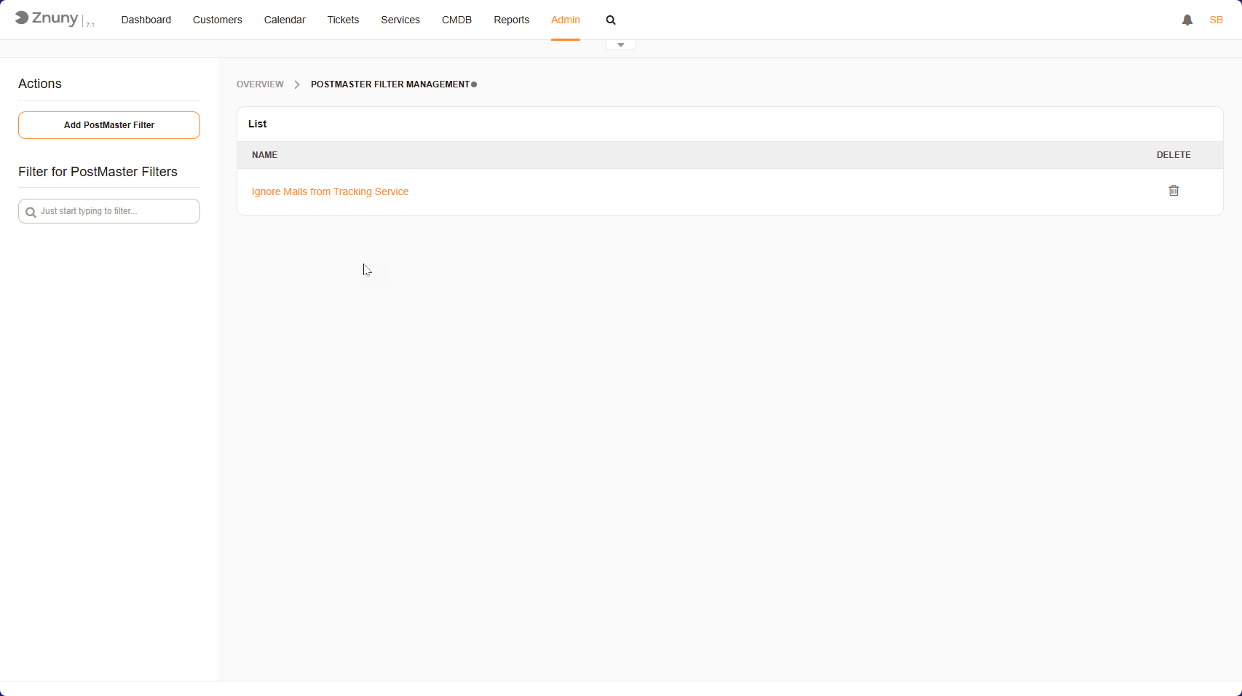Image resolution: width=1242 pixels, height=696 pixels.
Task: Click the breadcrumb chevron after OVERVIEW
Action: (x=296, y=84)
